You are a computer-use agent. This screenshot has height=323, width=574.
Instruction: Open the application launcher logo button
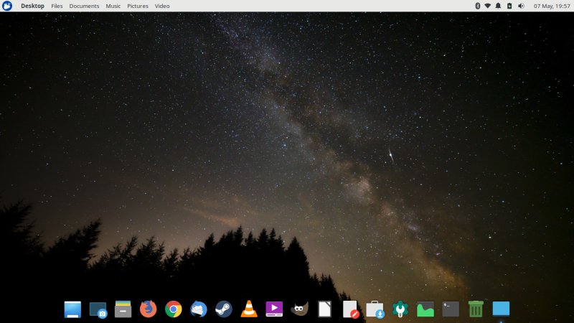7,6
